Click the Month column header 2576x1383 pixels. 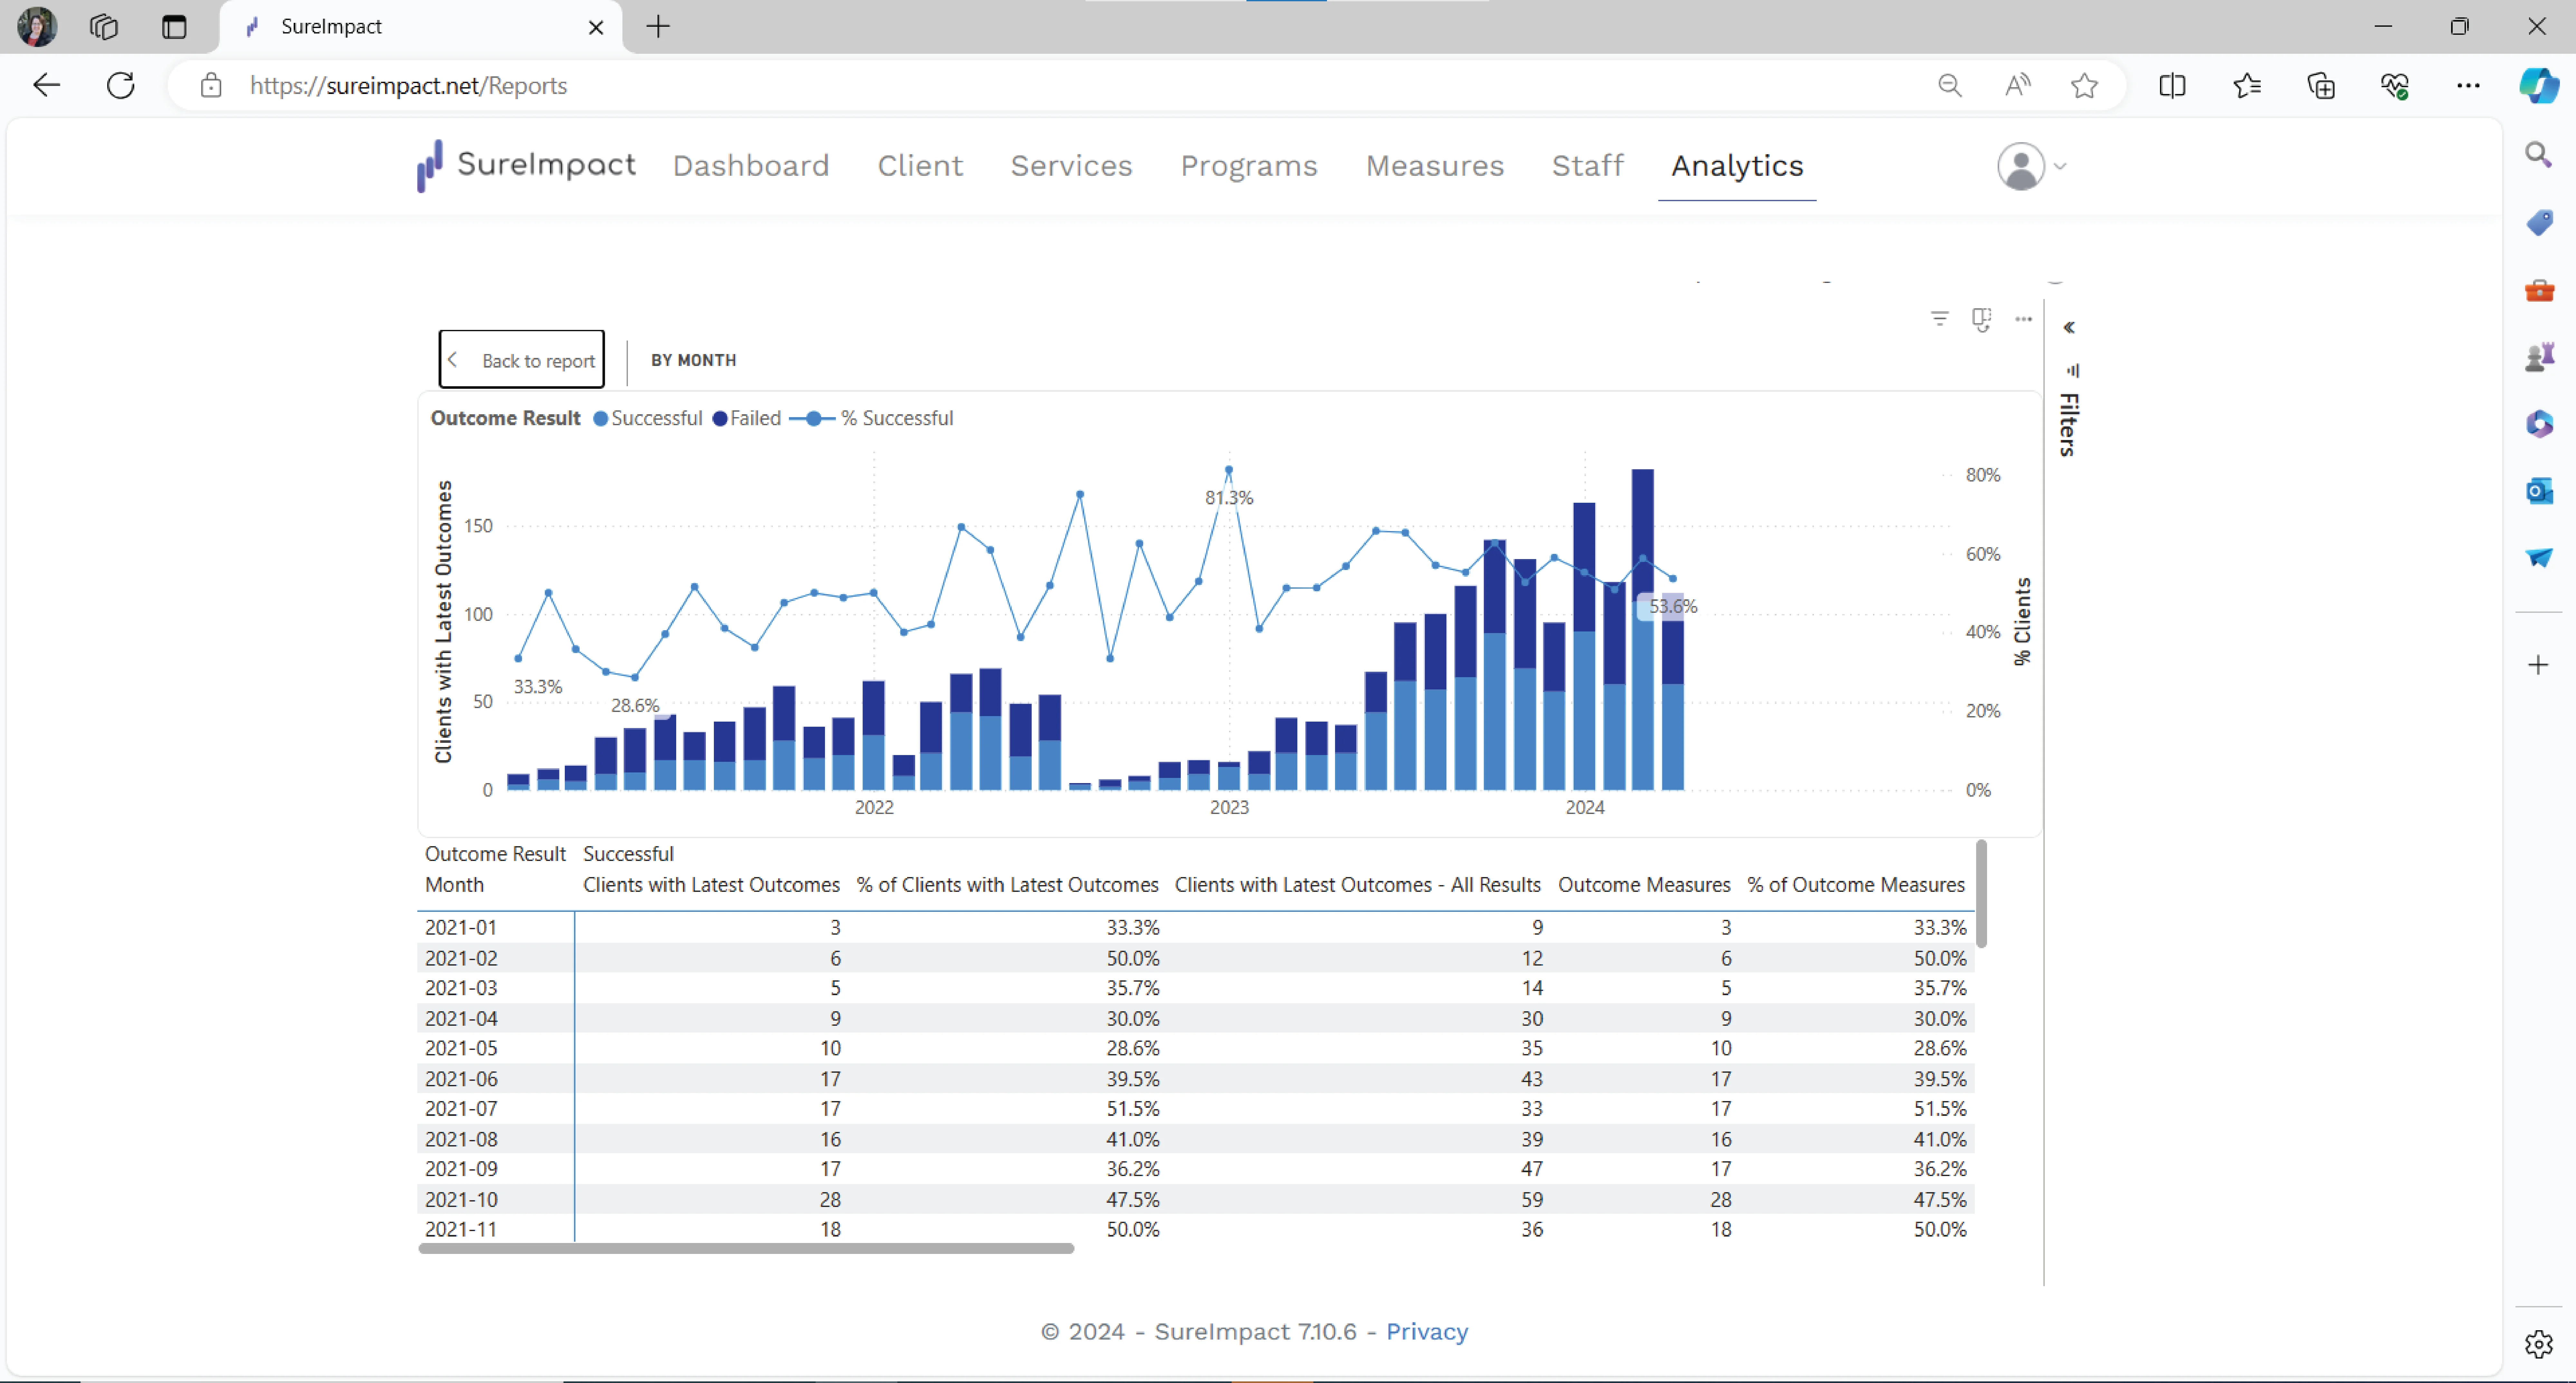tap(454, 885)
